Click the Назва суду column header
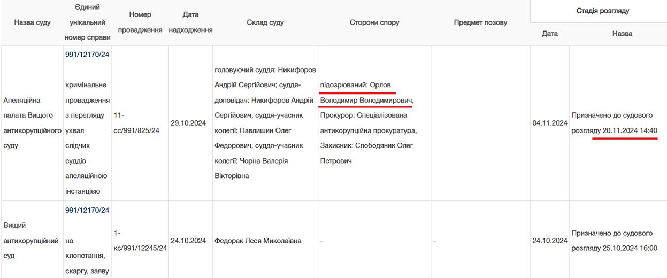The height and width of the screenshot is (278, 667). click(x=32, y=22)
